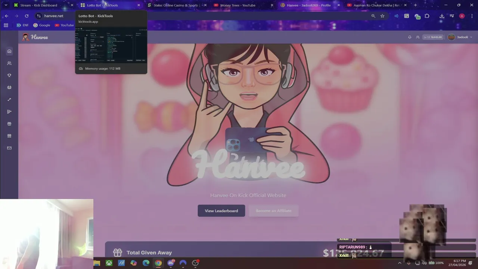
Task: Open the store sidebar icon
Action: coord(9,136)
